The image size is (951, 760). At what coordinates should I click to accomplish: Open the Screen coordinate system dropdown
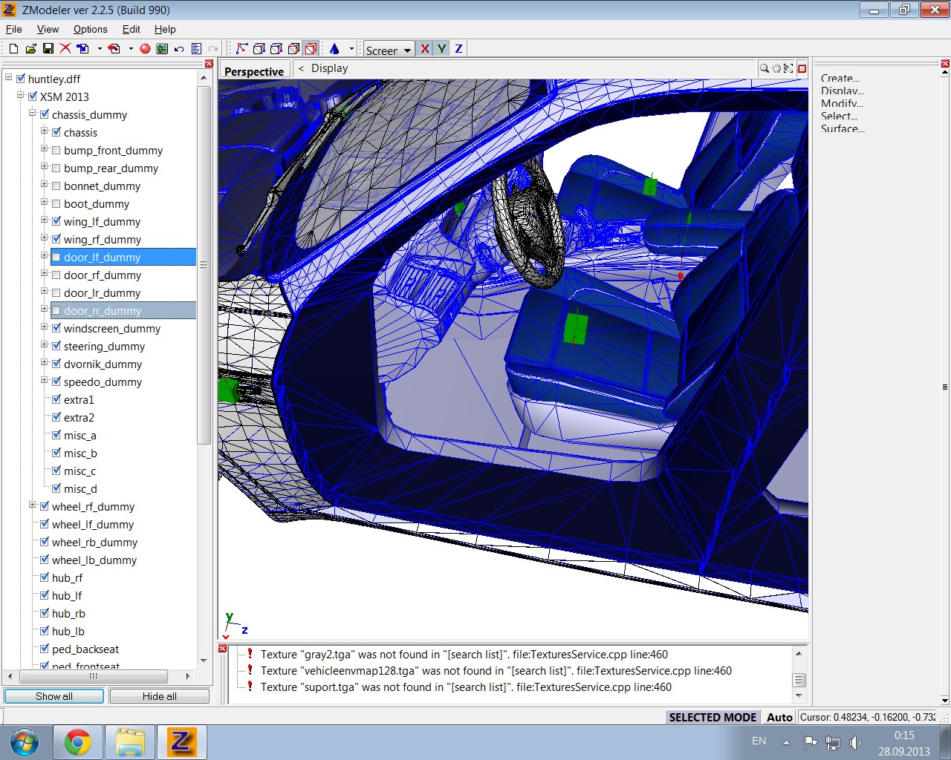407,50
